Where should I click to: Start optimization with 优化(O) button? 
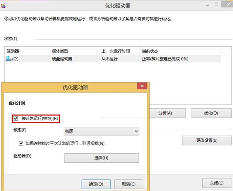coord(211,113)
